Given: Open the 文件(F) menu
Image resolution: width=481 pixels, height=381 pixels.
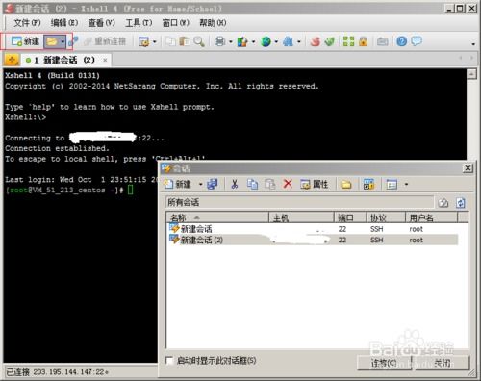Looking at the screenshot, I should coord(27,23).
